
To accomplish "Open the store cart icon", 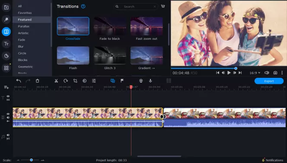I will click(163, 6).
